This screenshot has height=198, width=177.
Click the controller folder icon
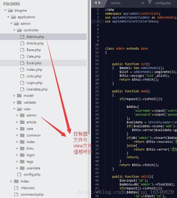(19, 30)
